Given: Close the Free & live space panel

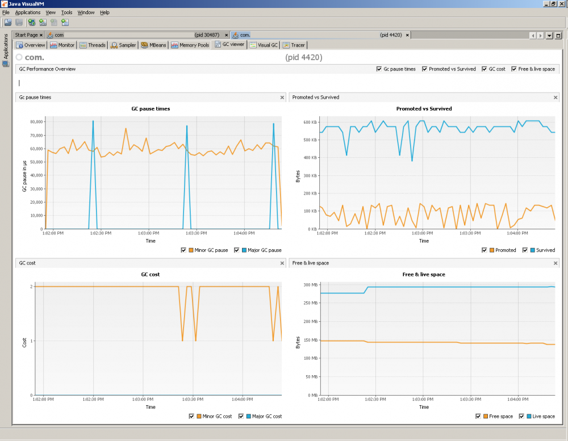Looking at the screenshot, I should [x=556, y=263].
